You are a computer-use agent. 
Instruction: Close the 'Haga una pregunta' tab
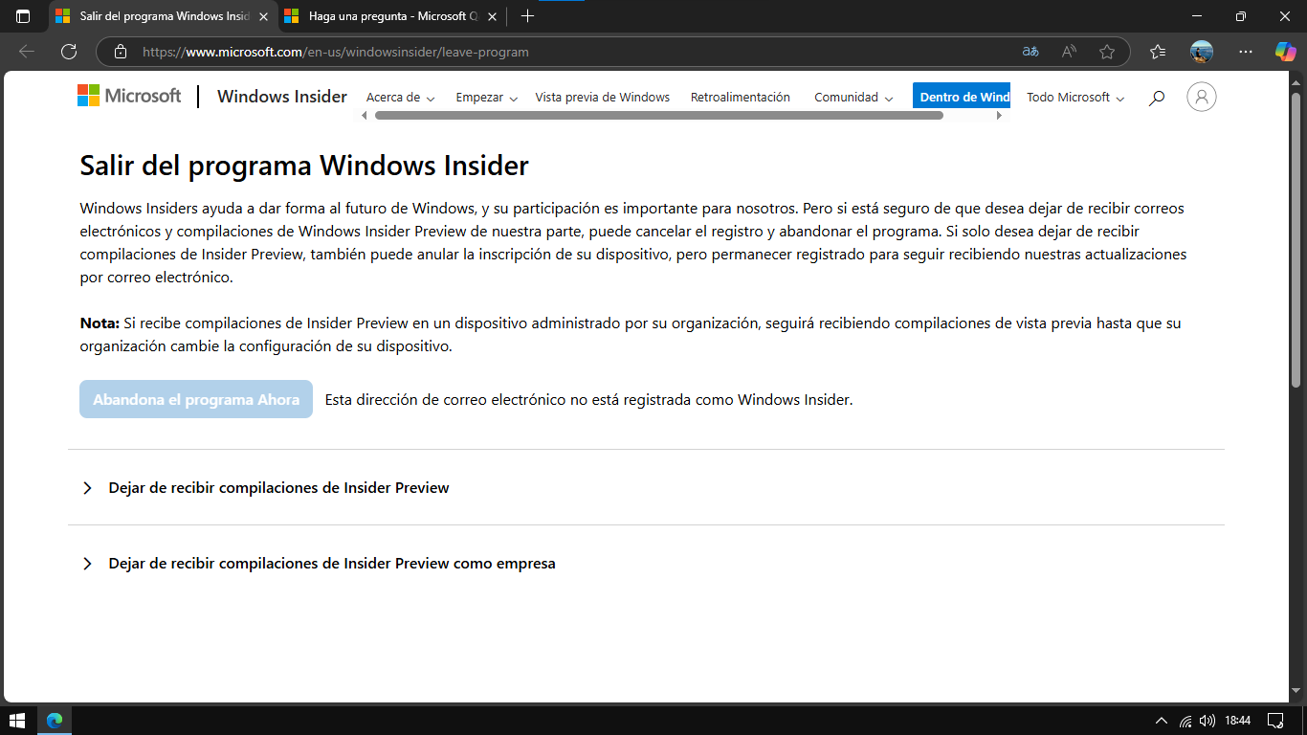(x=492, y=16)
